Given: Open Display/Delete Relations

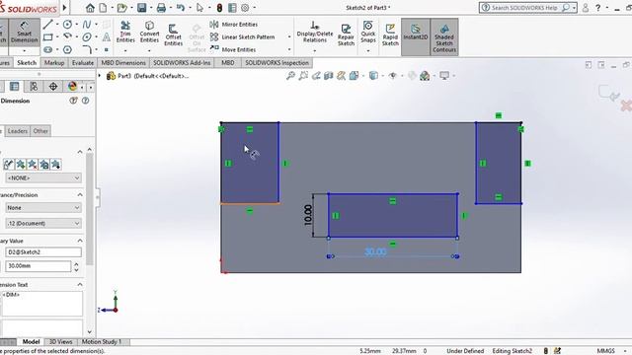Looking at the screenshot, I should [315, 33].
